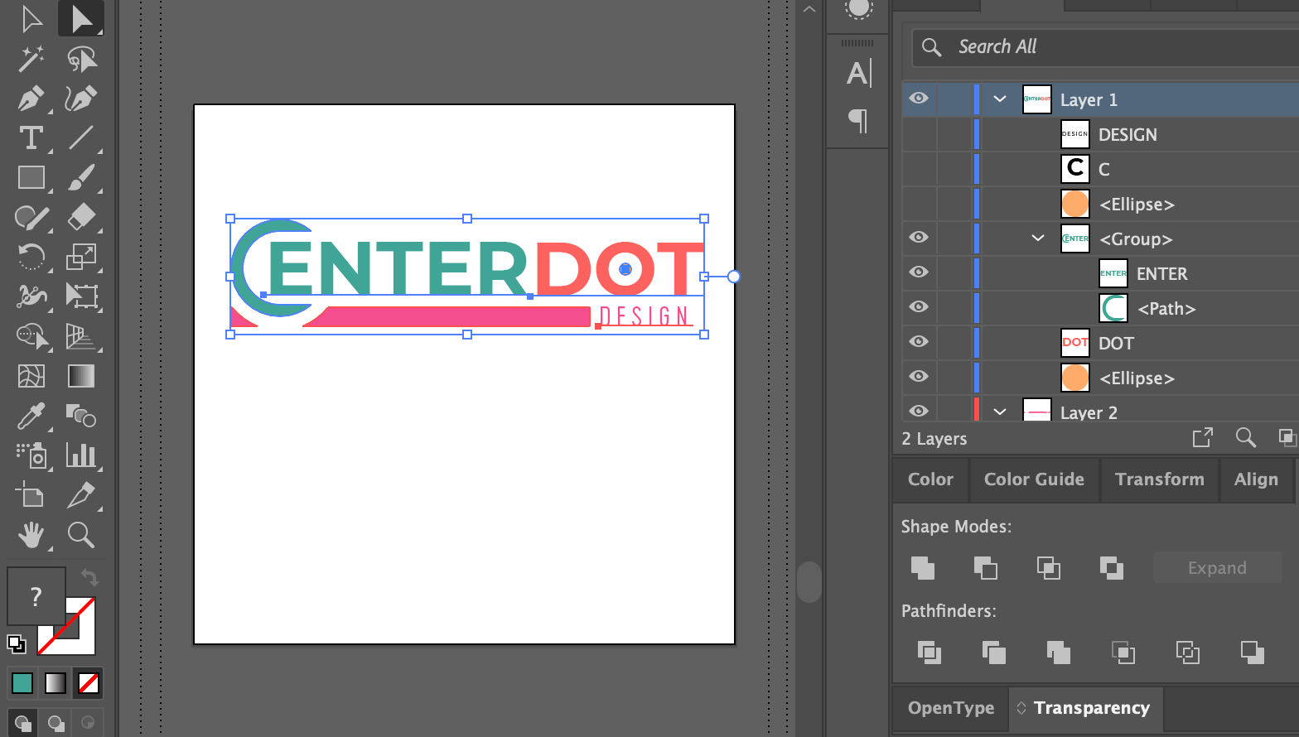
Task: Hide Layer 1 with eye icon
Action: 919,99
